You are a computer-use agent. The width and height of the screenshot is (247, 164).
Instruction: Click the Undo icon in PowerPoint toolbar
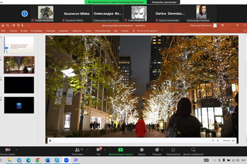pyautogui.click(x=7, y=25)
